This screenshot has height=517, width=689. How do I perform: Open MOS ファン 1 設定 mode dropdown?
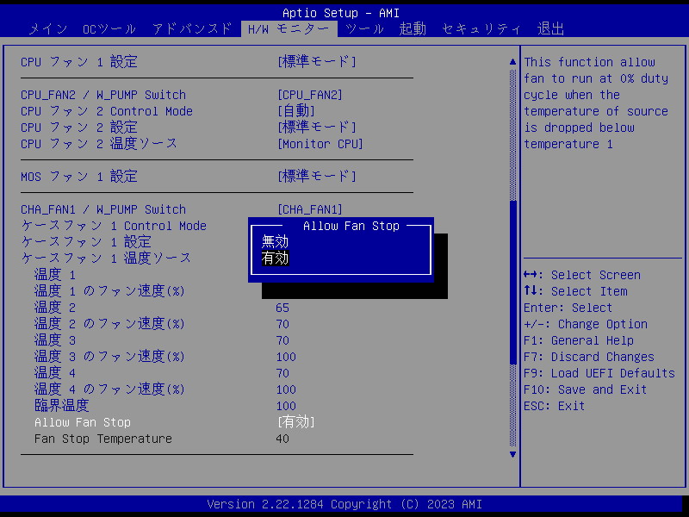[x=316, y=177]
